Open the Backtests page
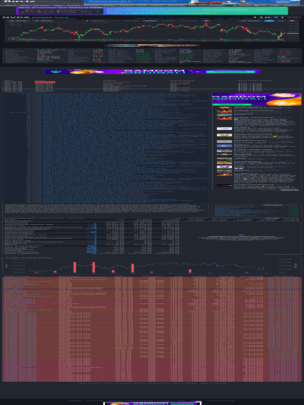Screen dimensions: 304x405 pos(176,6)
